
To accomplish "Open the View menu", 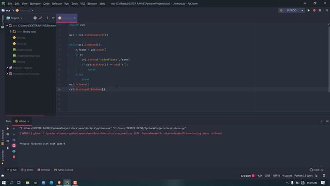I will (x=25, y=4).
